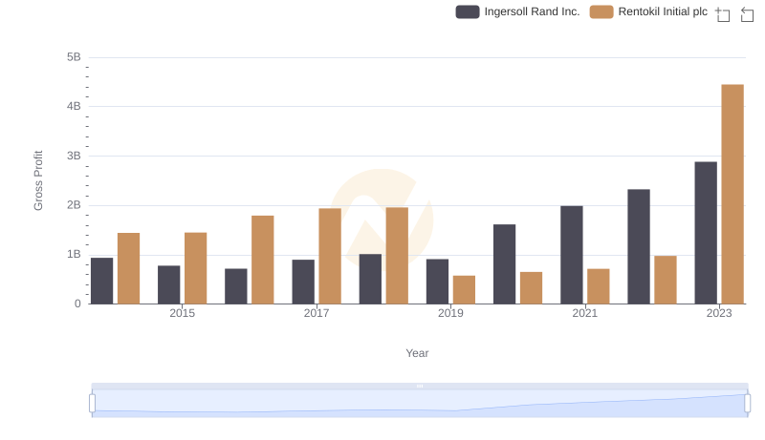Click the Ingersoll Rand bar for 2019
Image resolution: width=765 pixels, height=440 pixels.
click(x=437, y=282)
